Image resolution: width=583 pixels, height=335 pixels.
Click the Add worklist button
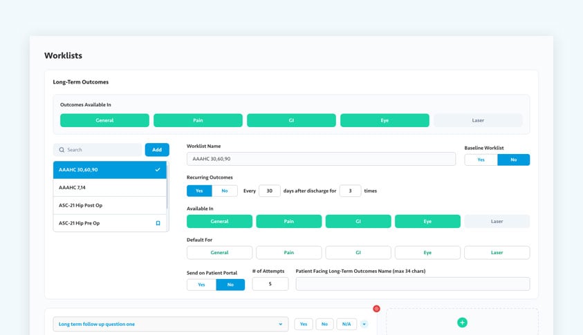pyautogui.click(x=157, y=150)
